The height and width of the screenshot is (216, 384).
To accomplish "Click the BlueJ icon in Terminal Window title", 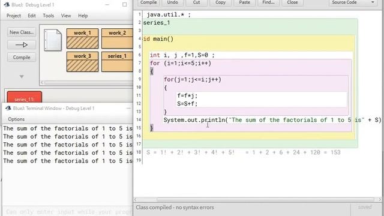I will click(x=8, y=108).
